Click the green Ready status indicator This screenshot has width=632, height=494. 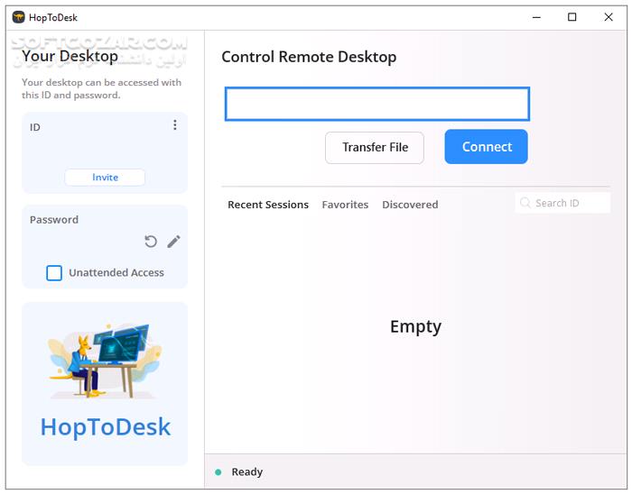point(218,472)
